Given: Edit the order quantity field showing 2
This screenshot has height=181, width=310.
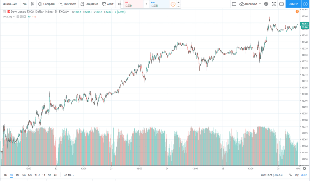Looking at the screenshot, I should click(146, 4).
